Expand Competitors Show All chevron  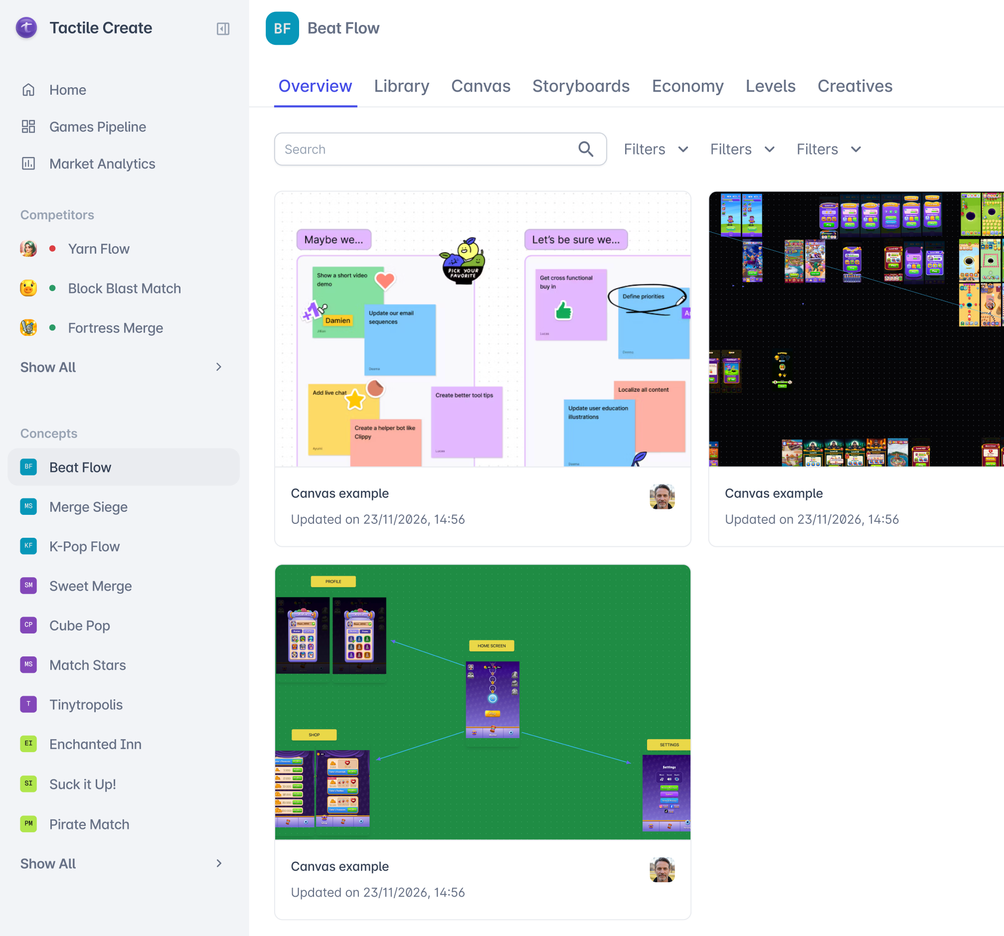tap(219, 367)
